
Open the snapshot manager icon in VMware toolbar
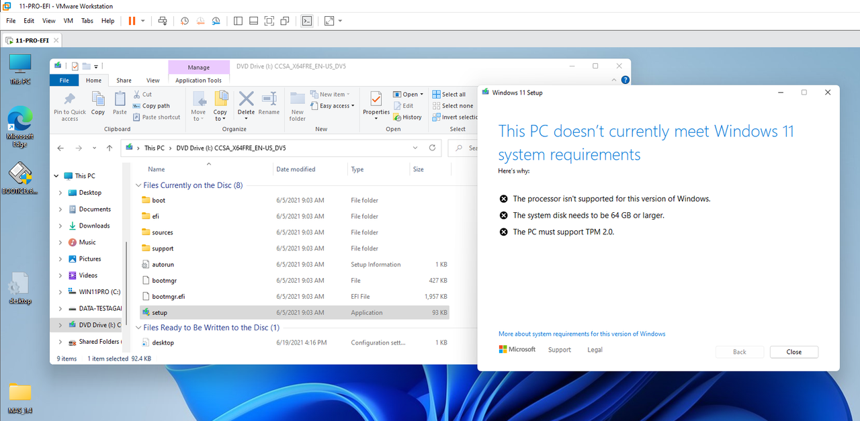pyautogui.click(x=216, y=21)
